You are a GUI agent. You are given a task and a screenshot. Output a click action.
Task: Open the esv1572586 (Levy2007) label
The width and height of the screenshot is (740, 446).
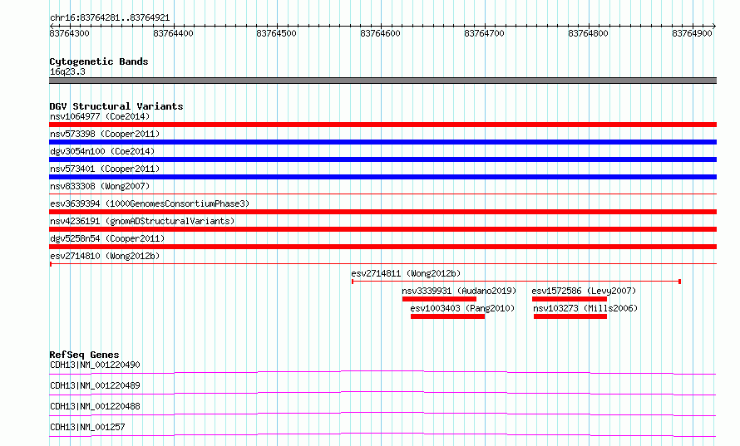(584, 291)
